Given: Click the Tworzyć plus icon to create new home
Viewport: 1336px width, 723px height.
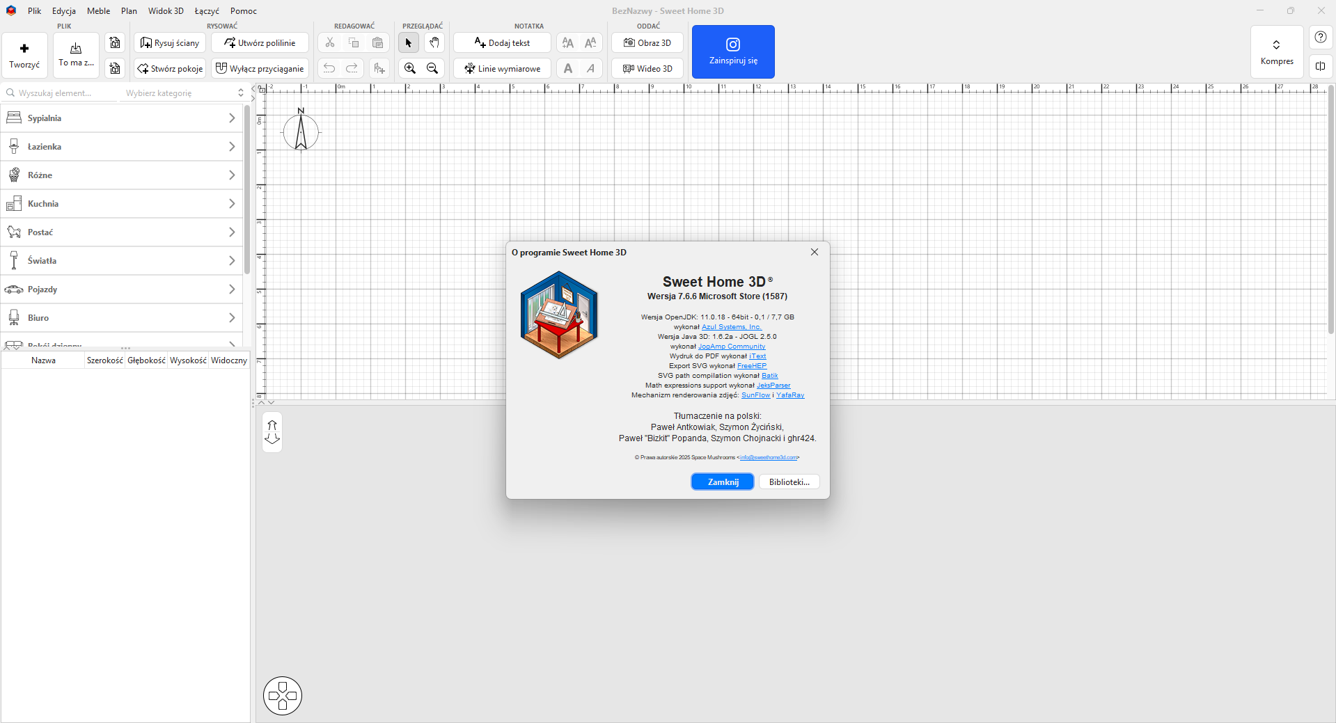Looking at the screenshot, I should [x=24, y=49].
